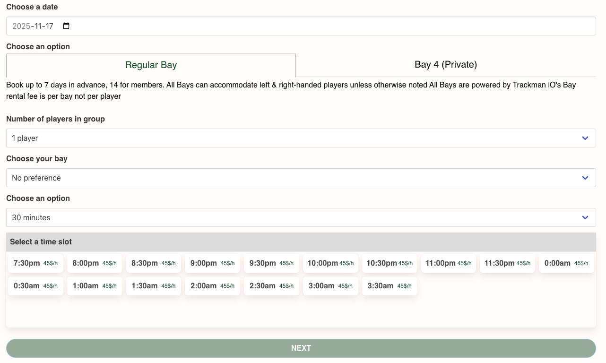This screenshot has height=363, width=606.
Task: Choose the 2:30am time slot
Action: click(271, 286)
